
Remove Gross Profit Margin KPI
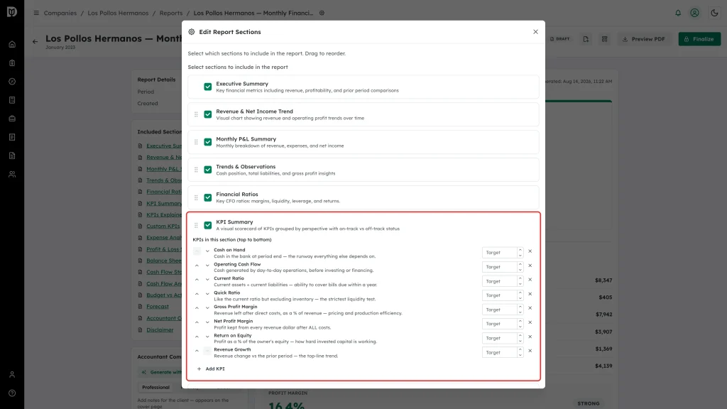tap(530, 308)
